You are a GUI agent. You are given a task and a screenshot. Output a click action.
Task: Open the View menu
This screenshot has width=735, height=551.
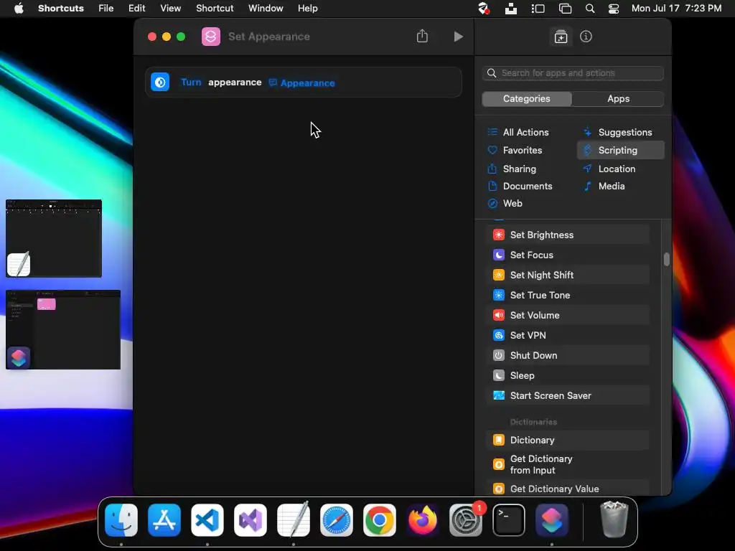[x=170, y=9]
